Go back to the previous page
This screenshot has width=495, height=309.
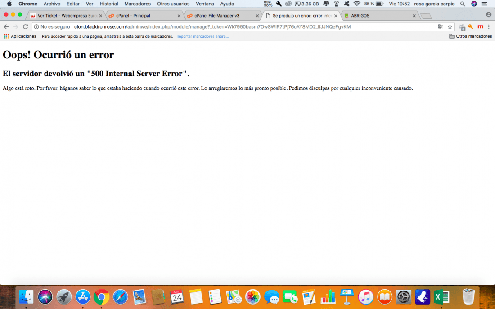coord(6,27)
